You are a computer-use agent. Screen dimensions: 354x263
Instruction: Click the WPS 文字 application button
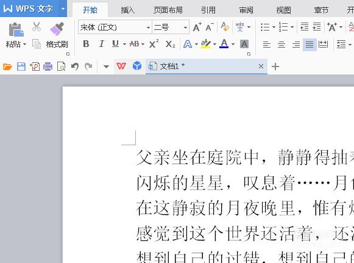coord(29,9)
